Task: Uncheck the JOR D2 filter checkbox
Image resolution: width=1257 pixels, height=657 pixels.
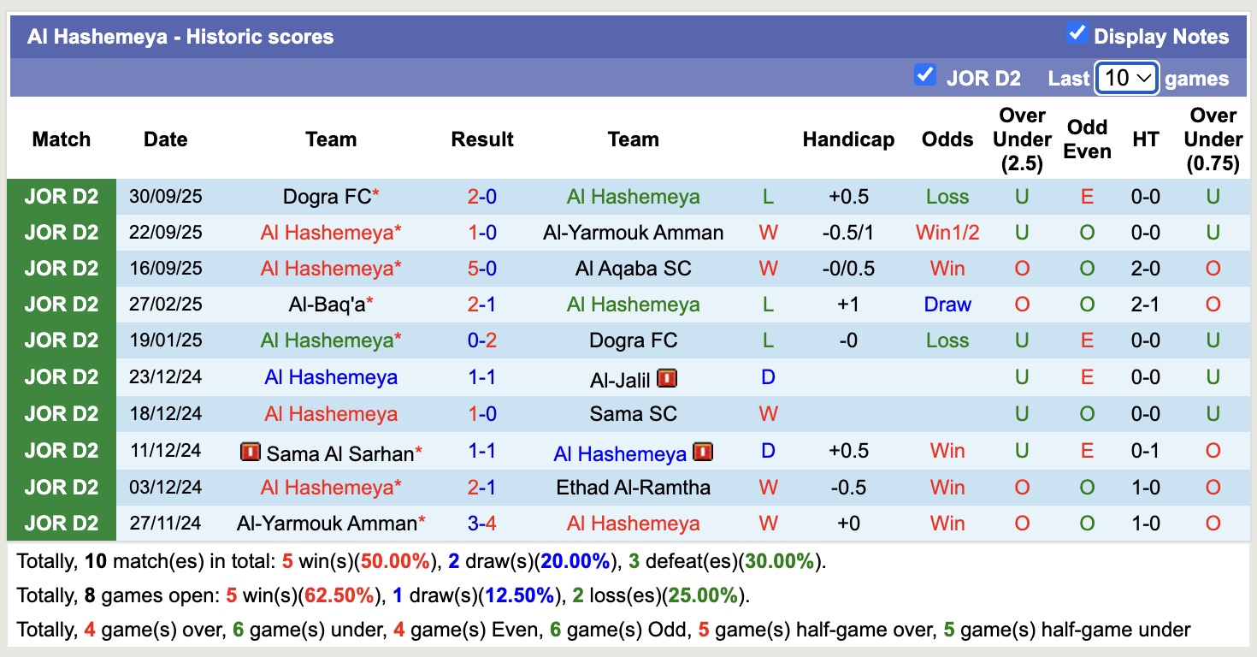Action: pos(924,75)
